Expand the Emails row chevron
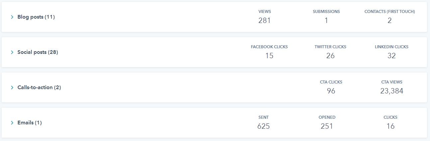Image resolution: width=430 pixels, height=141 pixels. click(12, 123)
